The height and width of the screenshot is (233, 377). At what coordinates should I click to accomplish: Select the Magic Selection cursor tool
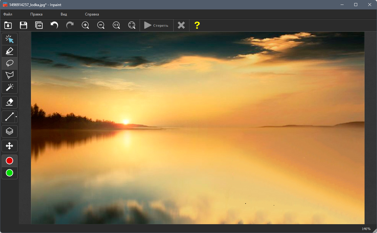coord(10,39)
